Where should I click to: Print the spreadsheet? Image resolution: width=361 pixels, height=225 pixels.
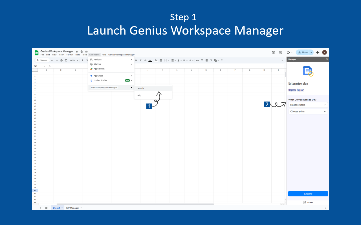click(x=61, y=60)
